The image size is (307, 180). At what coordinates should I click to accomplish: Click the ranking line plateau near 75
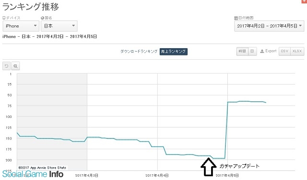click(247, 102)
